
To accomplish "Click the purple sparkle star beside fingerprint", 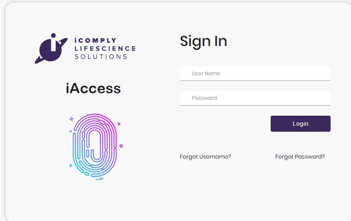I will pos(71,119).
